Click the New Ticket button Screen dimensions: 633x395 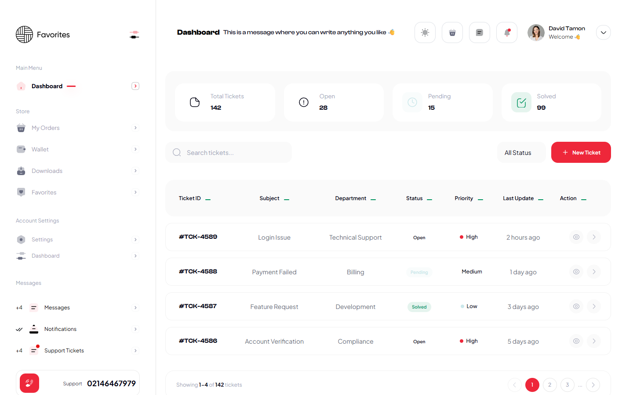(x=581, y=152)
